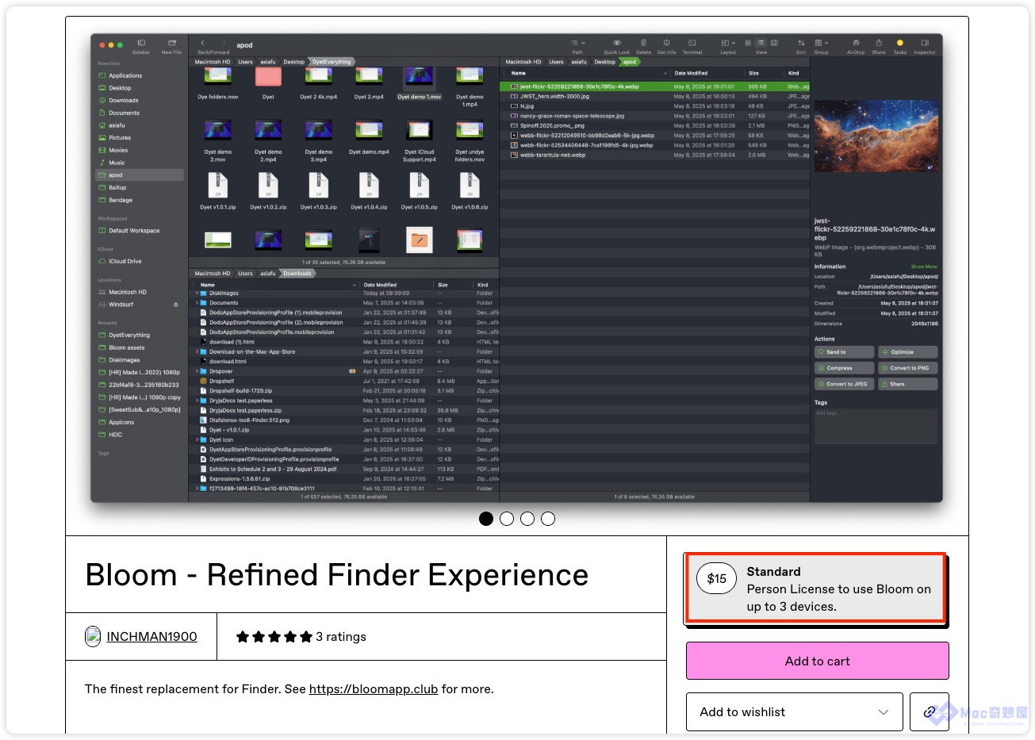Select the pink Dyet folder icon

pyautogui.click(x=268, y=77)
